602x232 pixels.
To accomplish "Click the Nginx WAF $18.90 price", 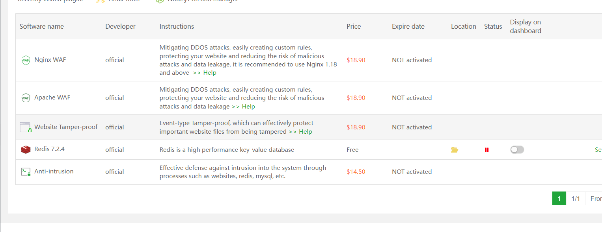I will tap(356, 60).
